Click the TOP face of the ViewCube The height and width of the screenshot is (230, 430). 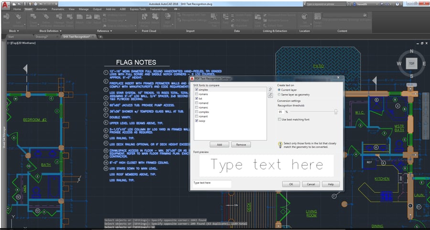click(411, 63)
